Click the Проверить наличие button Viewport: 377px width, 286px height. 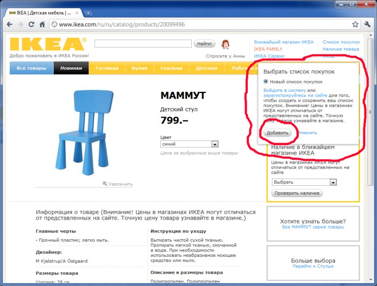tap(297, 193)
